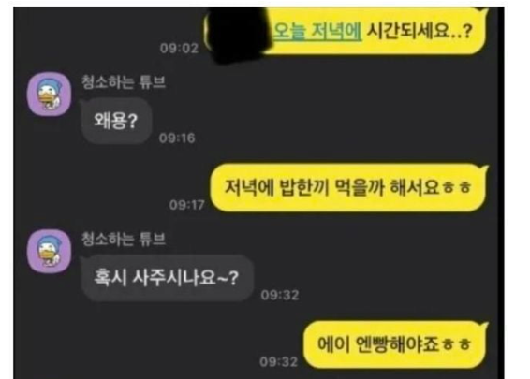Tap the 혹시 사주시나요~? gray bubble

167,278
